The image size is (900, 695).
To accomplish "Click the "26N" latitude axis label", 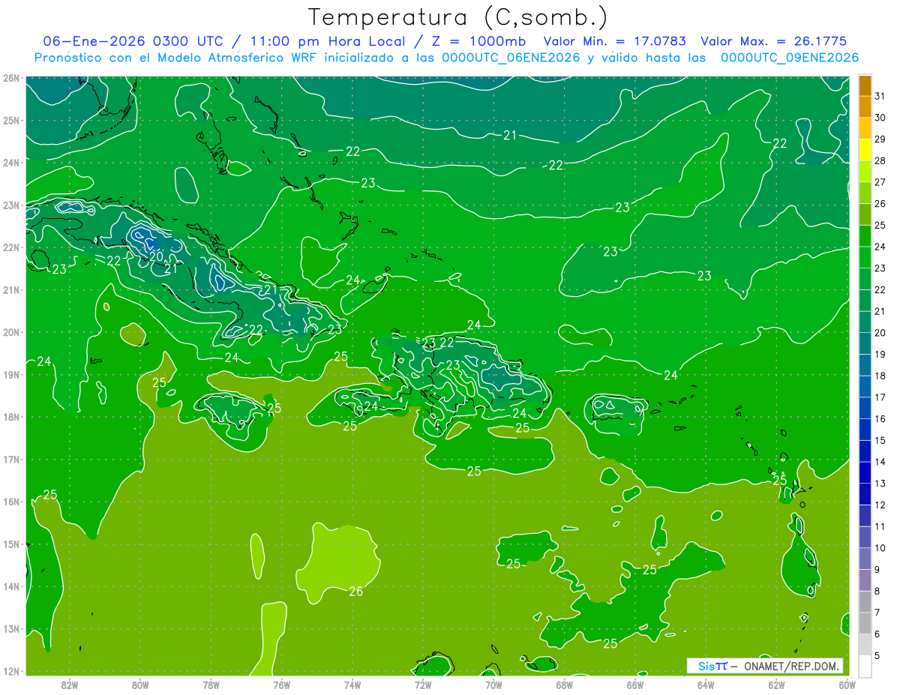I will 11,78.
